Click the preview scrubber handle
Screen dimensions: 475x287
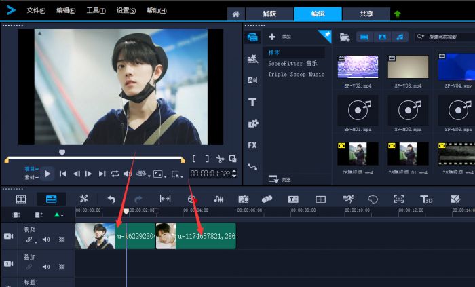(x=62, y=153)
